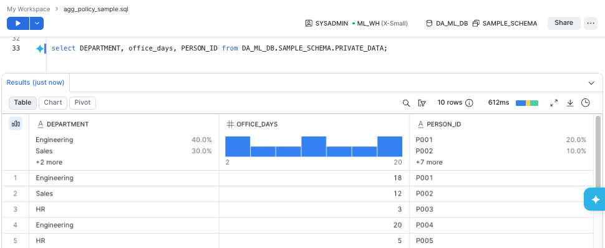Collapse the results panel chevron

[x=591, y=83]
